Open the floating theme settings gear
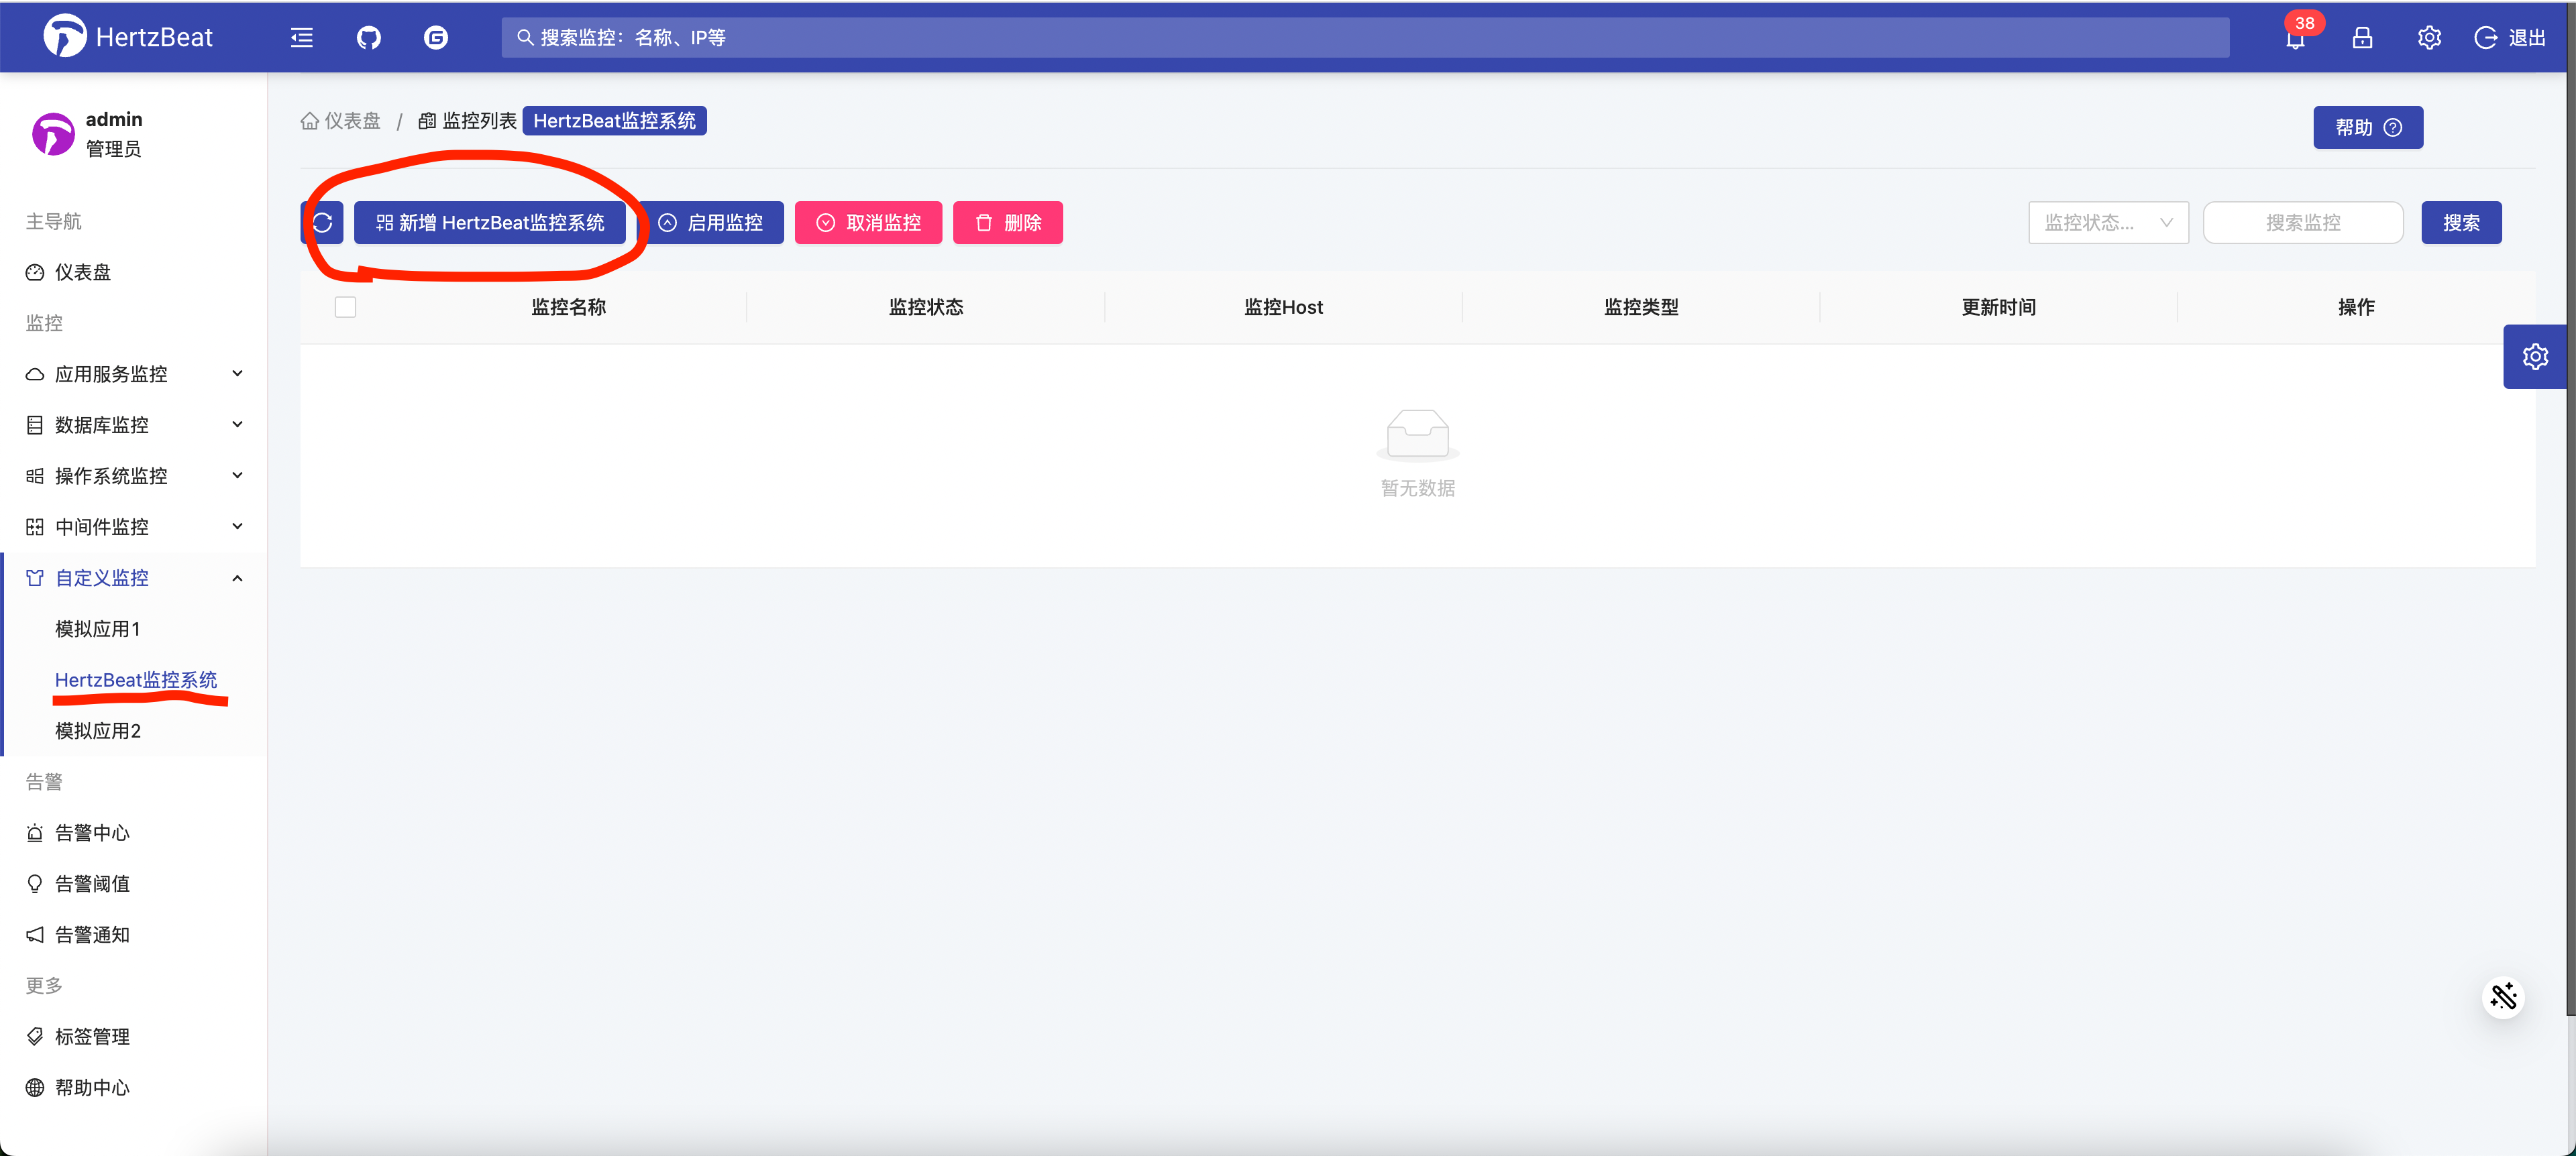The width and height of the screenshot is (2576, 1156). click(2535, 357)
